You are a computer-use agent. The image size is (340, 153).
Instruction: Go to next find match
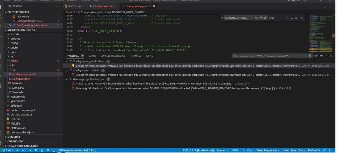[292, 18]
